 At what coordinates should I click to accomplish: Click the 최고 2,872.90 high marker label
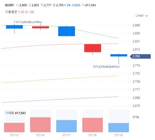(28, 22)
